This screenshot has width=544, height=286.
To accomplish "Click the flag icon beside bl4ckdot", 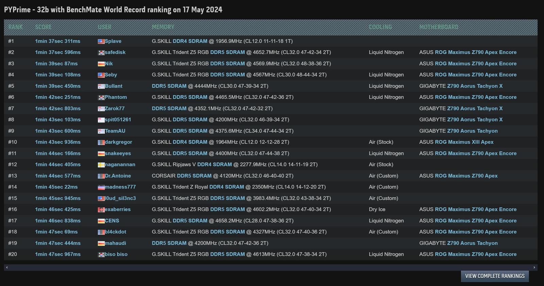I will [101, 232].
